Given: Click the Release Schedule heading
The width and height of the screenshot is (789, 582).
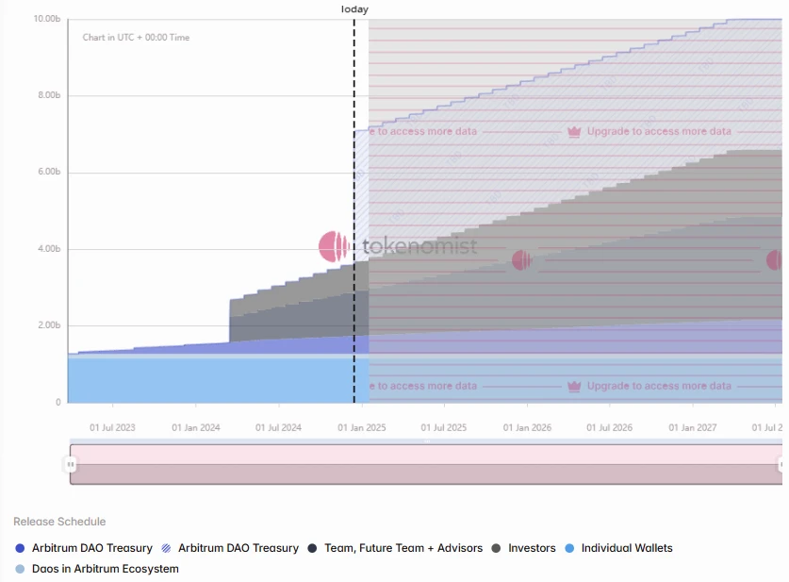Looking at the screenshot, I should click(59, 522).
